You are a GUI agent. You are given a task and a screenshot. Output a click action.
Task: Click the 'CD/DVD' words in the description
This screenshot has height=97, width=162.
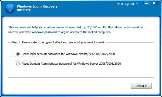pos(92,27)
